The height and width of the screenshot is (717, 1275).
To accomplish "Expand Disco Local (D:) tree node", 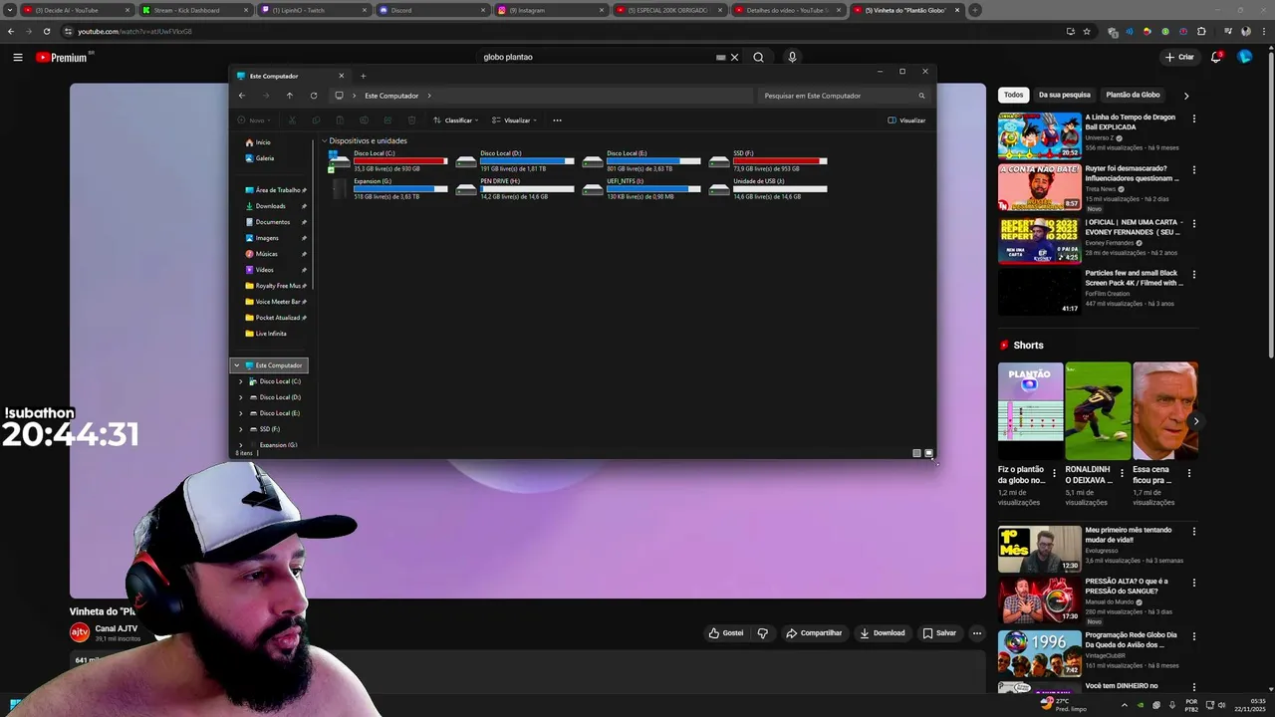I will pos(240,397).
